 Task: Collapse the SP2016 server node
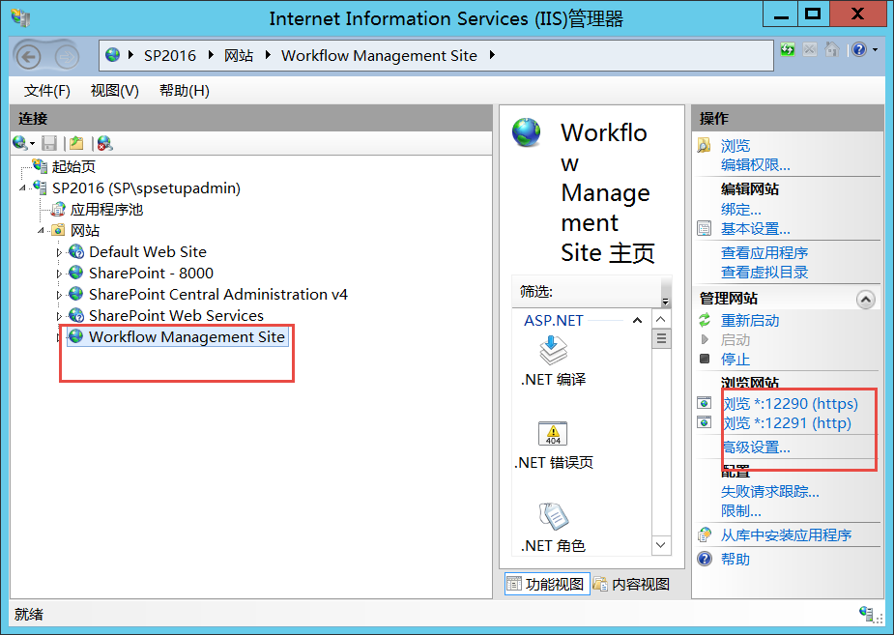coord(23,188)
